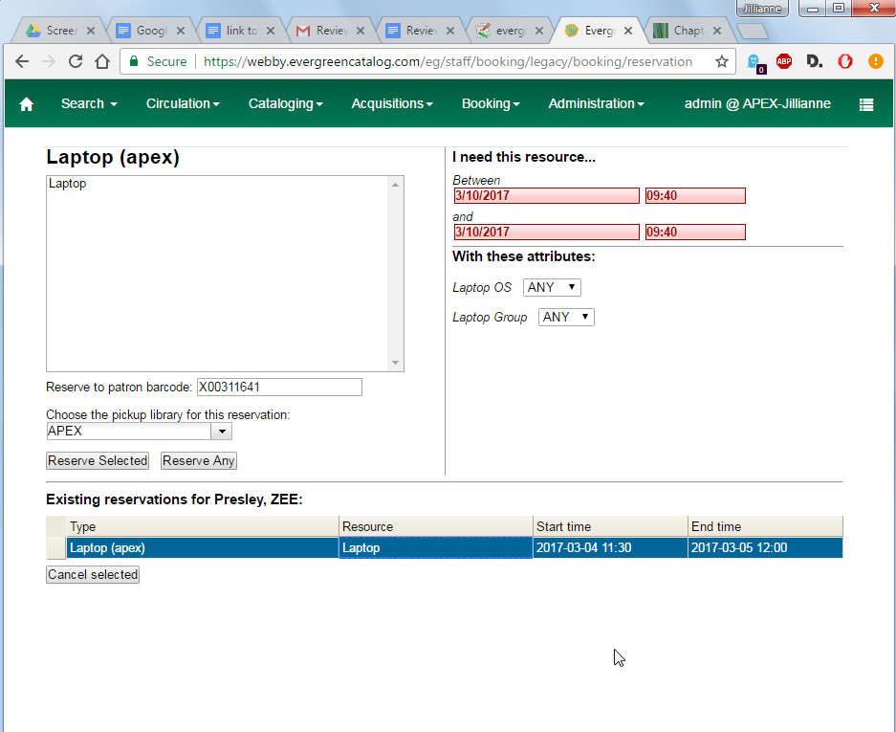This screenshot has height=732, width=896.
Task: Open the D. extension icon
Action: (x=815, y=61)
